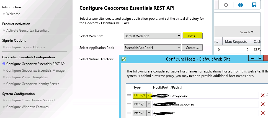
Task: Click the hosts list scrollbar up arrow
Action: [267, 93]
